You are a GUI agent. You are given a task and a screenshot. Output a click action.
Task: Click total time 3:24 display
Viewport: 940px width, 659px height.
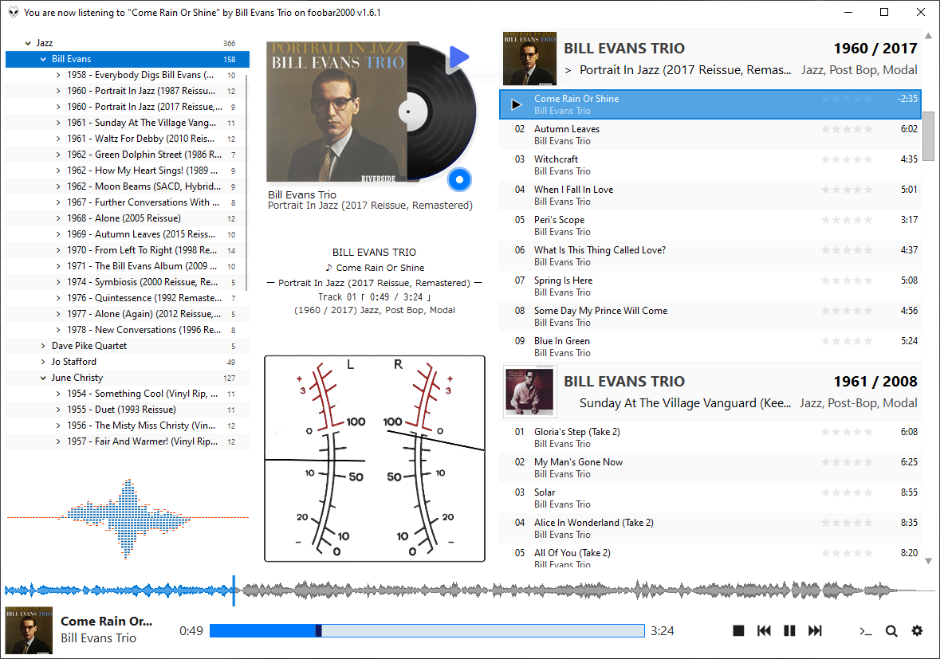click(663, 631)
